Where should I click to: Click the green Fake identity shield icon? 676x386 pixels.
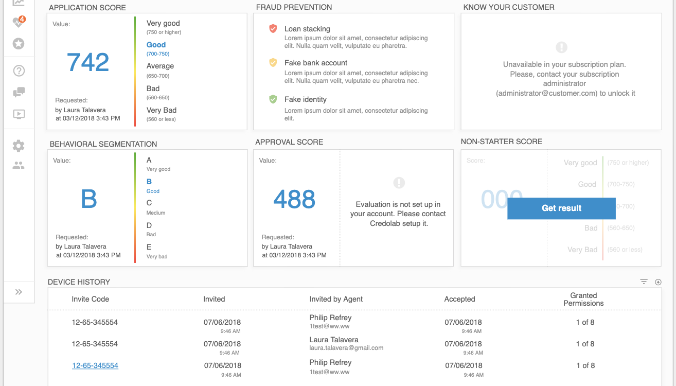[273, 99]
